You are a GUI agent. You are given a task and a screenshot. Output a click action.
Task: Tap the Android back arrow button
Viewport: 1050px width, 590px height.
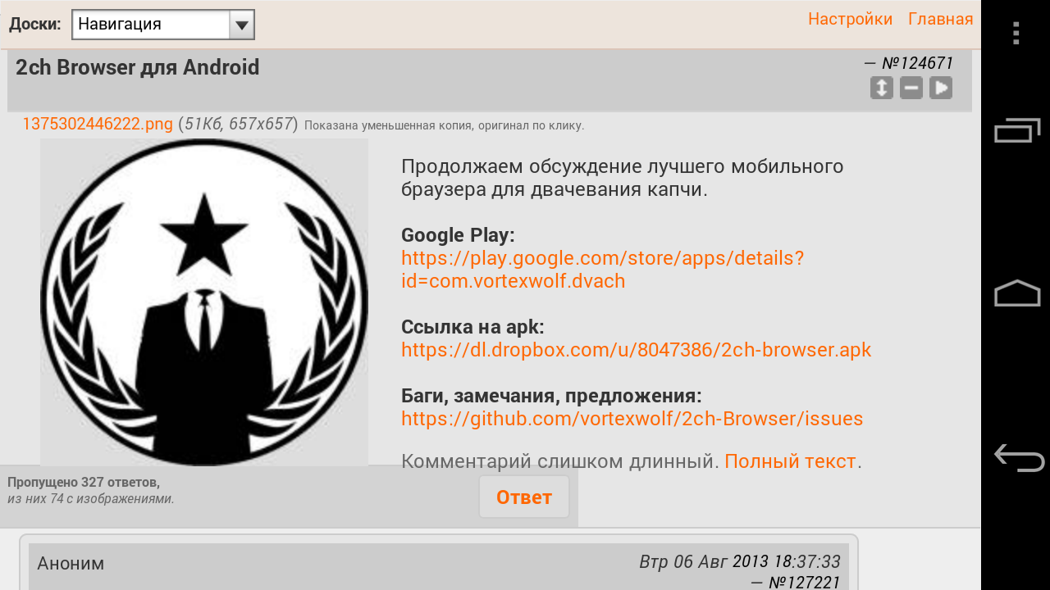point(1018,457)
